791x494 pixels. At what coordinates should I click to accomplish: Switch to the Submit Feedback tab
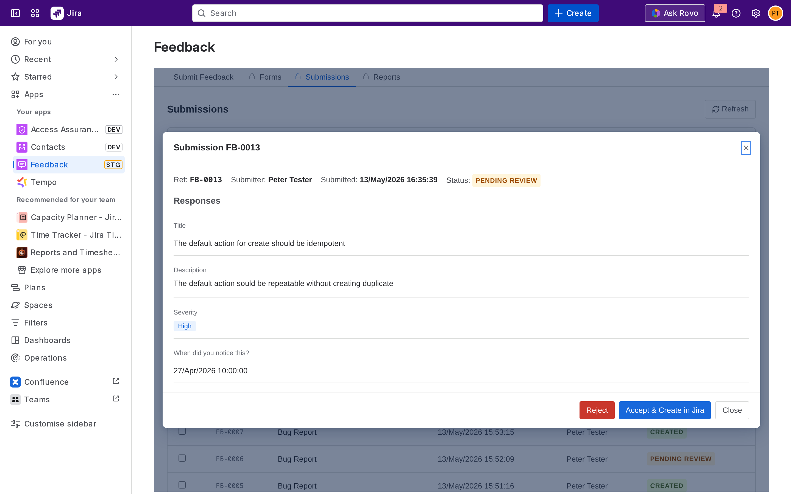[x=203, y=77]
